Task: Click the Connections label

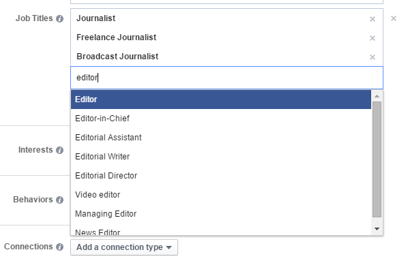Action: coord(29,247)
